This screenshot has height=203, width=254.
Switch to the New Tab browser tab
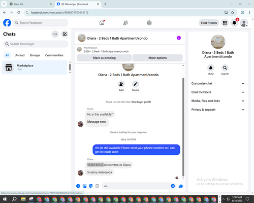coord(30,4)
